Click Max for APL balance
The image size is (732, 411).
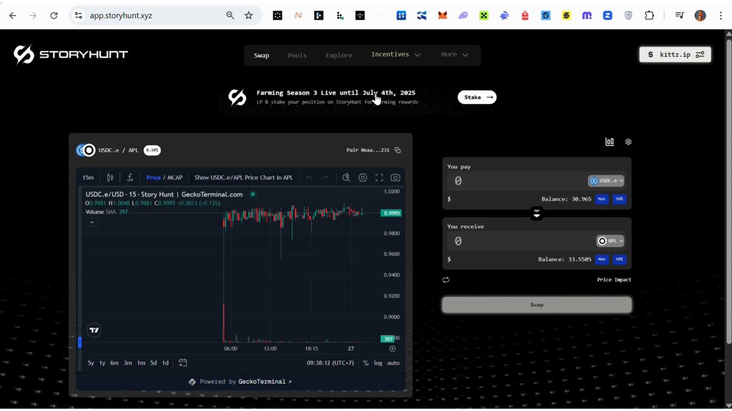[602, 259]
